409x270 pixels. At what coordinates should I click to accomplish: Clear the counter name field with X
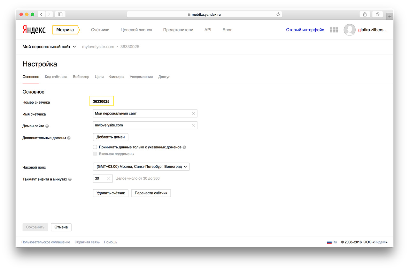coord(193,114)
